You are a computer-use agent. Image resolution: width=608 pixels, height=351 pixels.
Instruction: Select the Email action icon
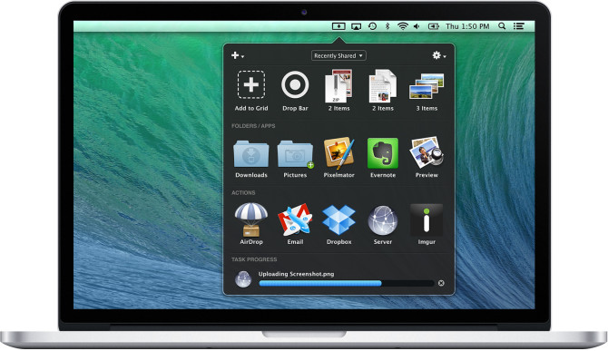295,219
